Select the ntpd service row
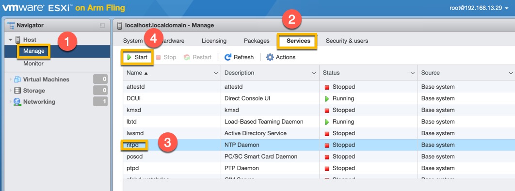The height and width of the screenshot is (191, 515). point(319,145)
